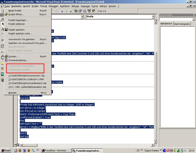Click the Stop (end) toolbar button
Viewport: 196px width, 153px height.
click(x=71, y=11)
